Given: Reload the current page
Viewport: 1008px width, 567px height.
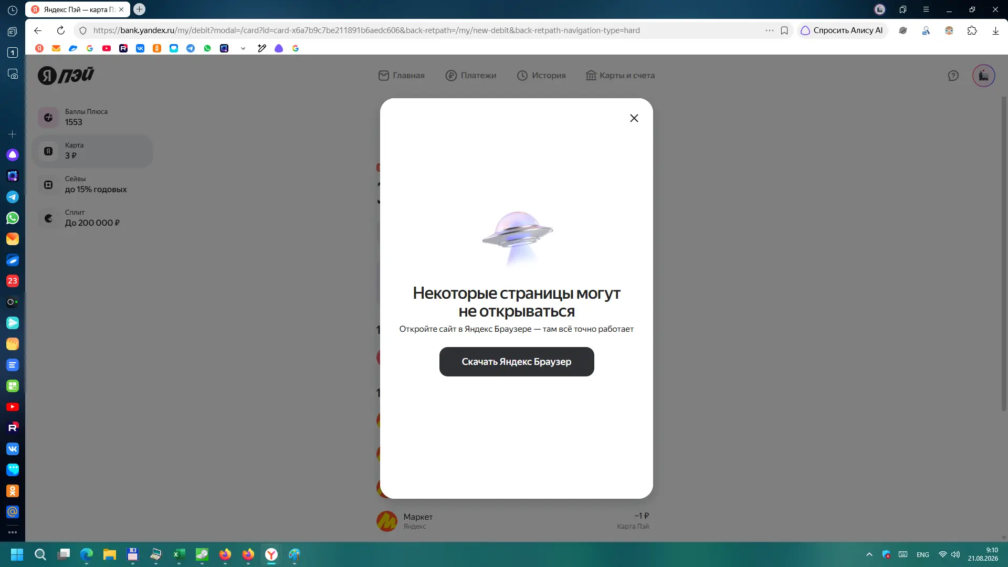Looking at the screenshot, I should click(x=61, y=30).
